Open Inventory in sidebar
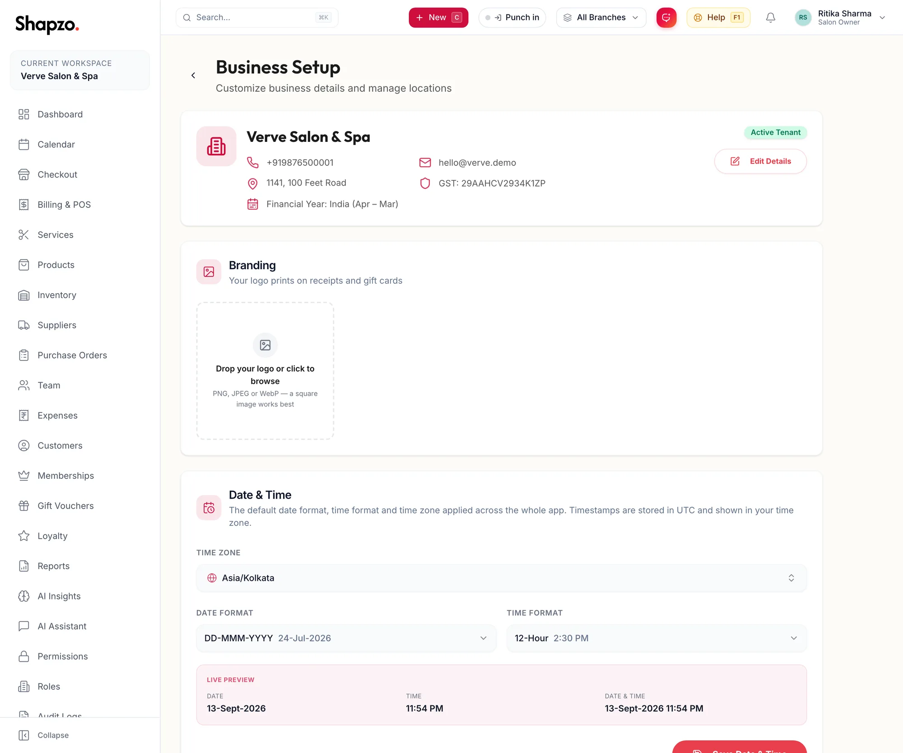The image size is (903, 753). click(x=57, y=295)
